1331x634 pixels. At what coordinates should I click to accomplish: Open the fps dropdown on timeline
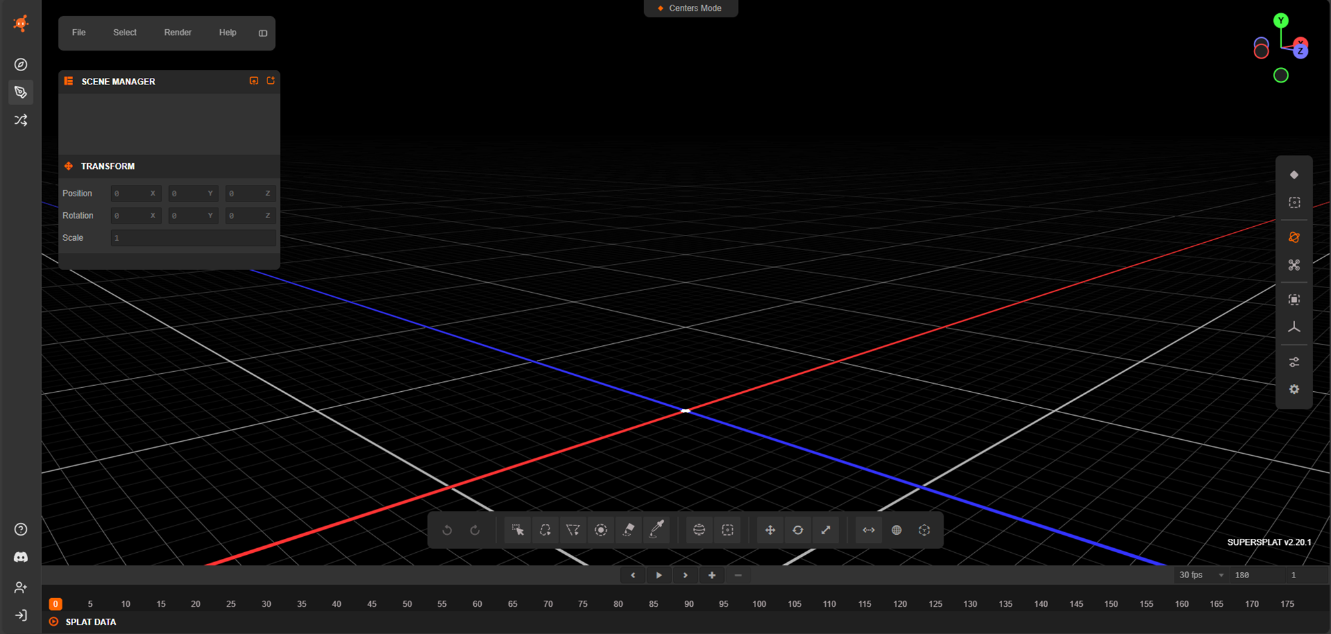click(x=1201, y=575)
